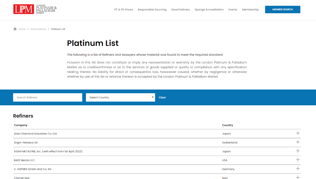Navigate to the Events page
The height and width of the screenshot is (179, 316).
tap(233, 9)
